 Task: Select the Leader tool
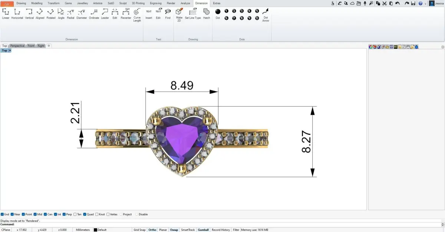tap(105, 14)
